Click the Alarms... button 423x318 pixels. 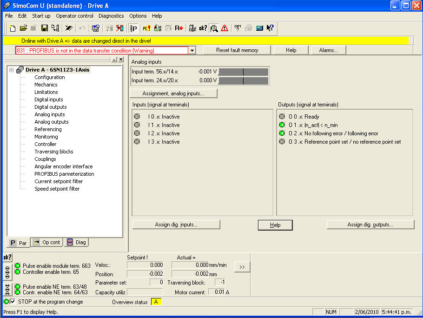[x=328, y=50]
